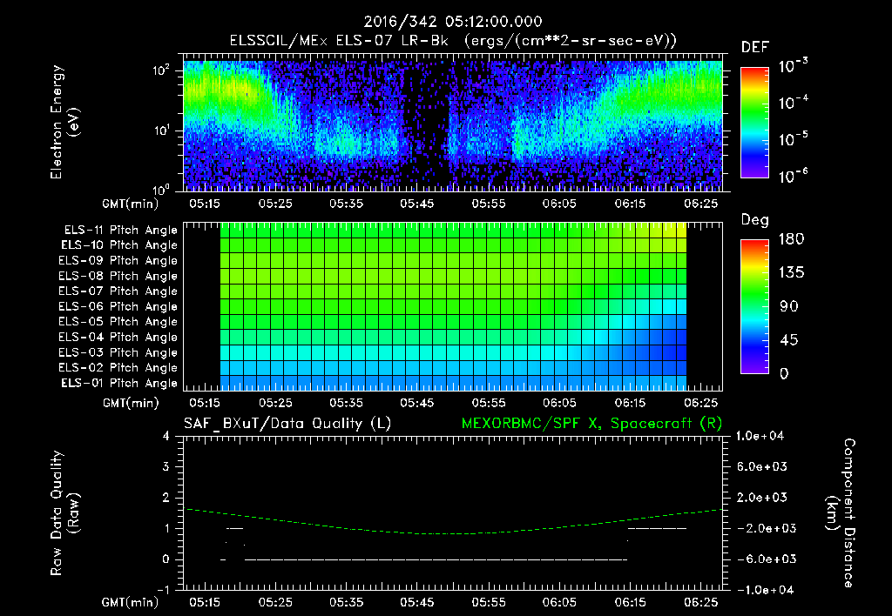Click the 05:15 time label below the pitch angle panel
The image size is (892, 616).
click(204, 402)
